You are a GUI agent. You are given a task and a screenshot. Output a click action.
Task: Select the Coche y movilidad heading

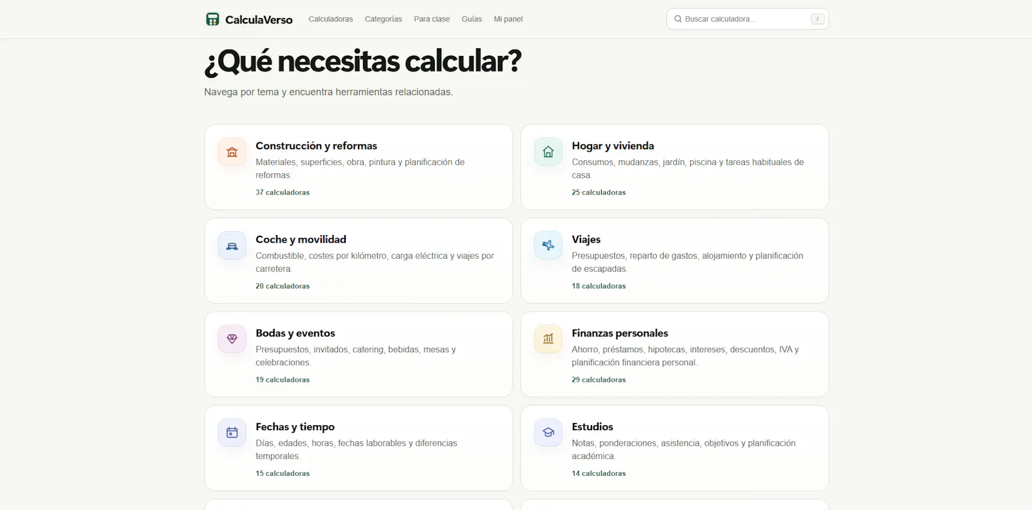pyautogui.click(x=301, y=239)
